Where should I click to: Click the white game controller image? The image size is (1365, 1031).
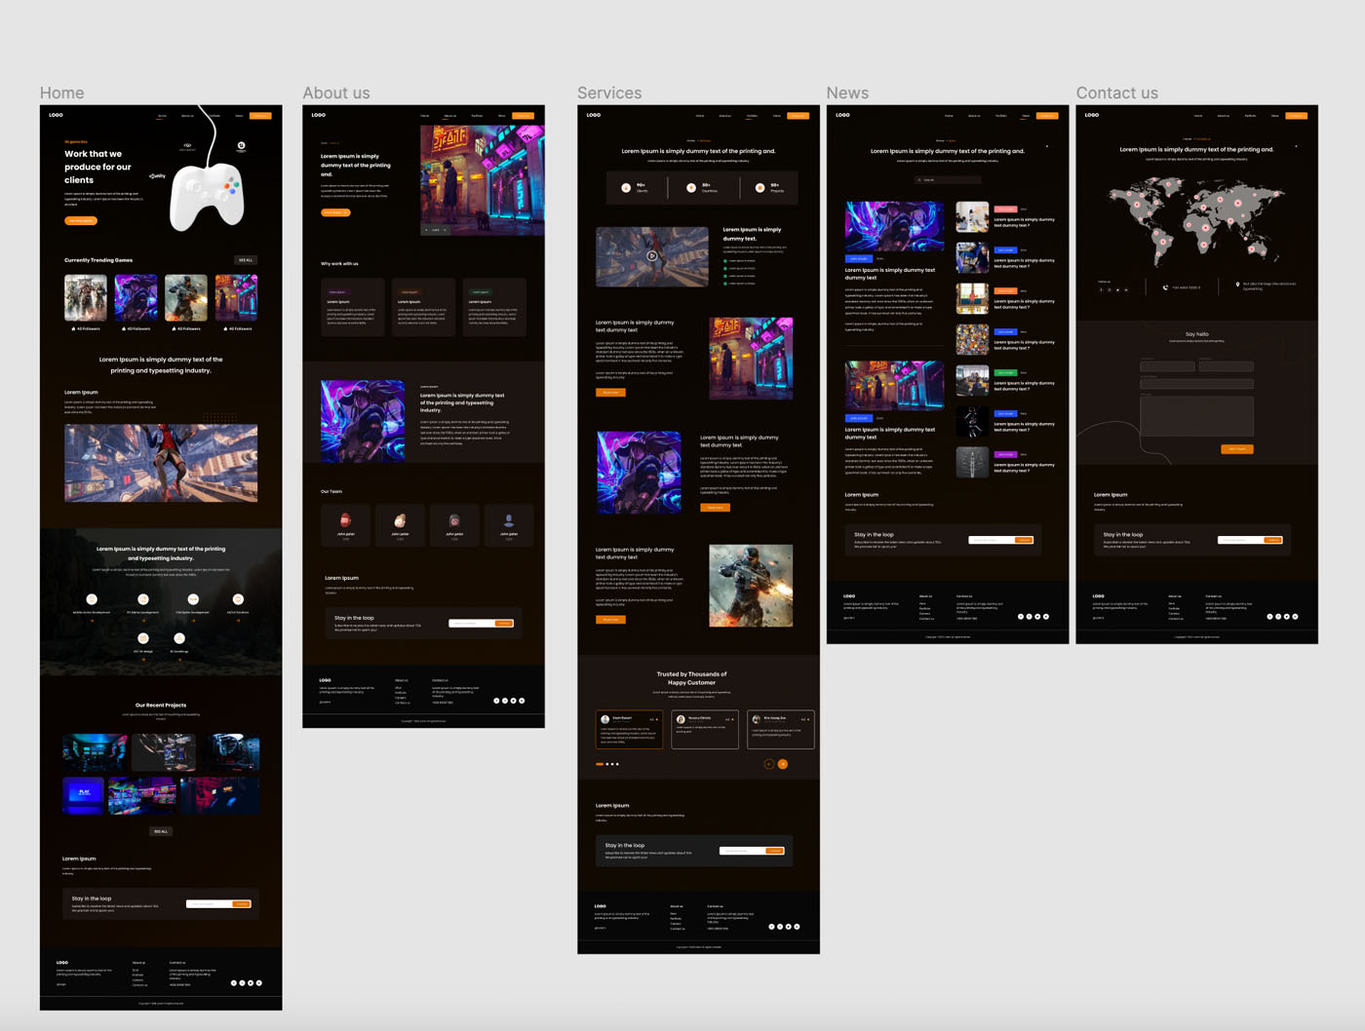point(207,193)
